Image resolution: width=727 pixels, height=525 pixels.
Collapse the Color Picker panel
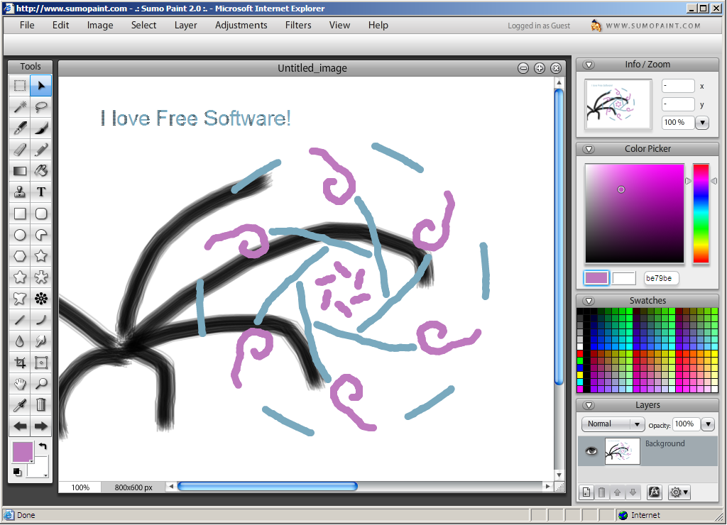(x=589, y=149)
